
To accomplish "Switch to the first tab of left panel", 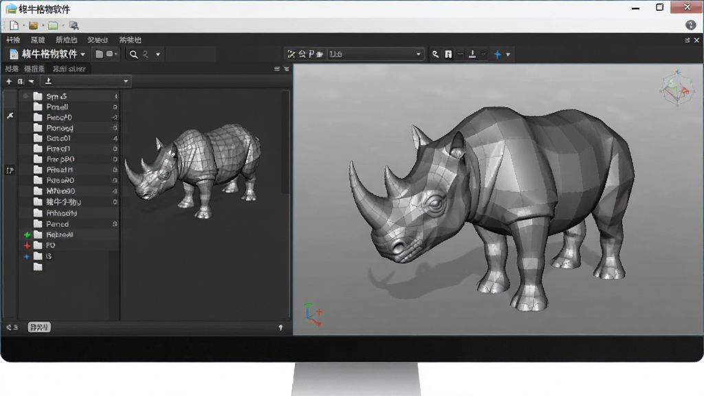I will (12, 69).
